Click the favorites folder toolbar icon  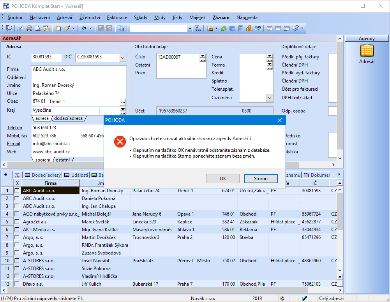click(x=210, y=28)
